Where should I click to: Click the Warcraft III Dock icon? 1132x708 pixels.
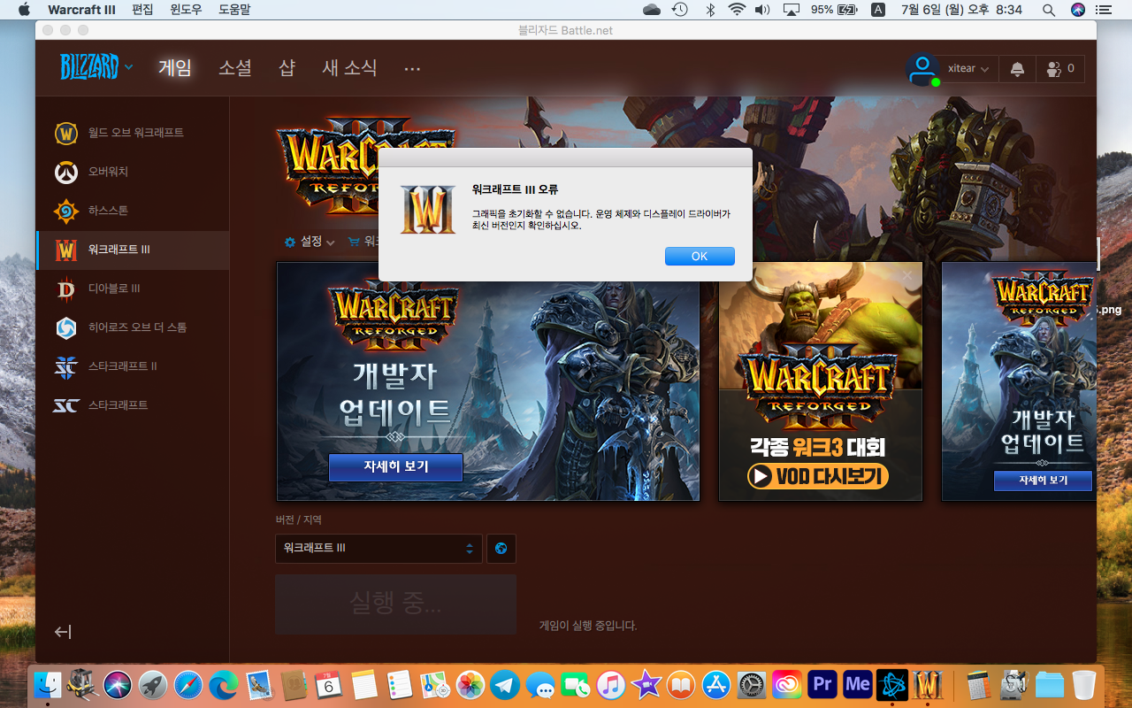click(x=928, y=684)
